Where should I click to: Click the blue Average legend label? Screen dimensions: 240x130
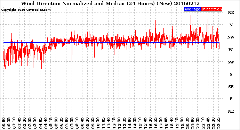tap(192, 9)
